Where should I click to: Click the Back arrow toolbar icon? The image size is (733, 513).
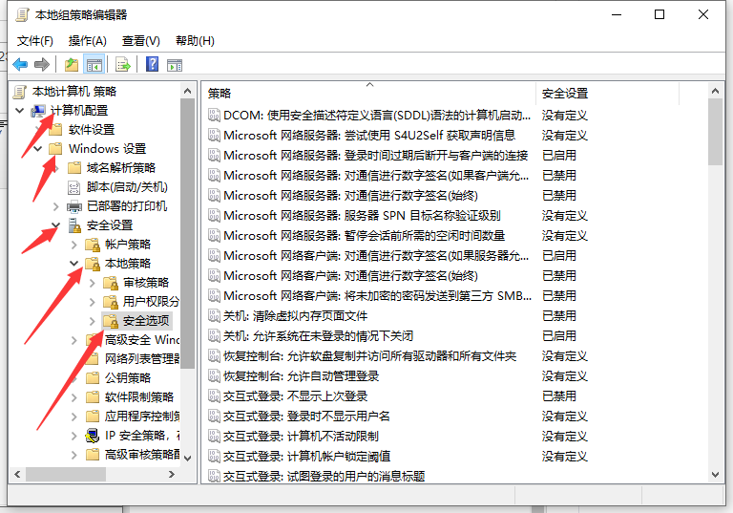pyautogui.click(x=20, y=65)
